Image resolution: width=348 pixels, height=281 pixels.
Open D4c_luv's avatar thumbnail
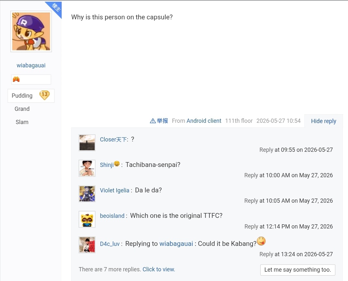pyautogui.click(x=87, y=245)
